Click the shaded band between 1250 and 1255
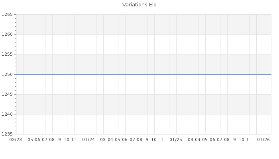The height and width of the screenshot is (159, 279). (x=143, y=64)
